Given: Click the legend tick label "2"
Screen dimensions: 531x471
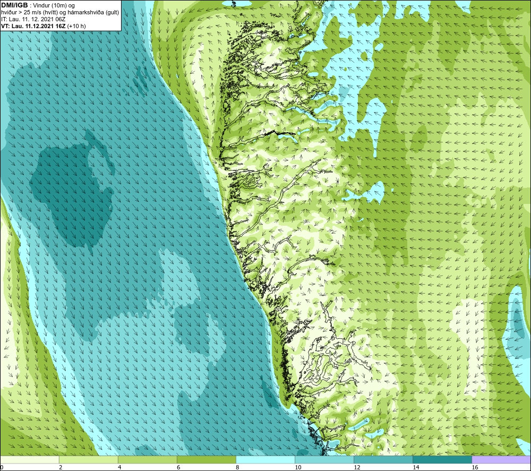Looking at the screenshot, I should point(61,467).
